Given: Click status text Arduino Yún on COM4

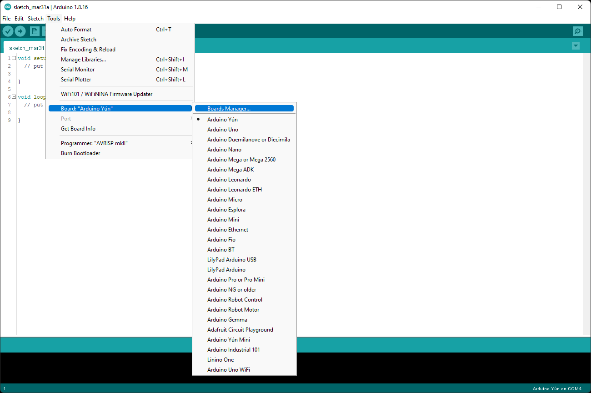Looking at the screenshot, I should (x=557, y=389).
